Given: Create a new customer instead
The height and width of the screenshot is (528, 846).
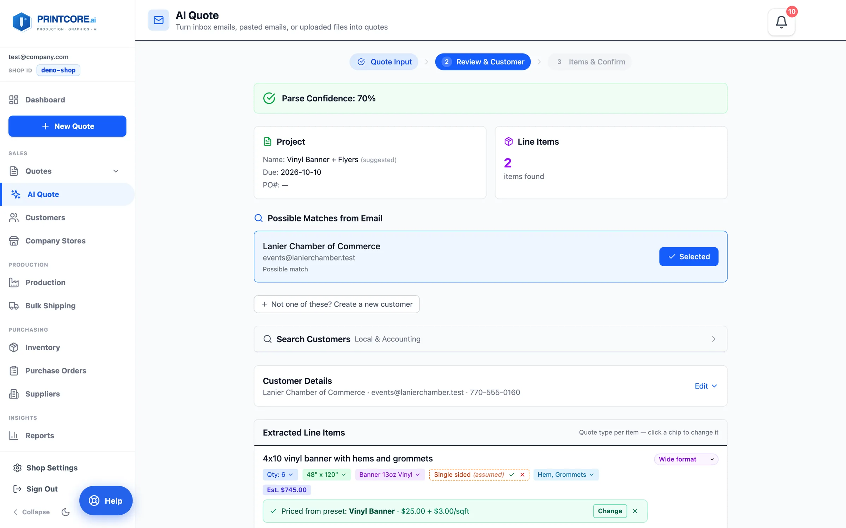Looking at the screenshot, I should [337, 304].
